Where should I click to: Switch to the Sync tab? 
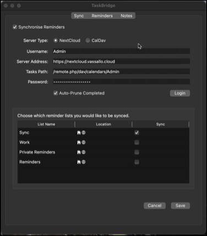point(79,16)
